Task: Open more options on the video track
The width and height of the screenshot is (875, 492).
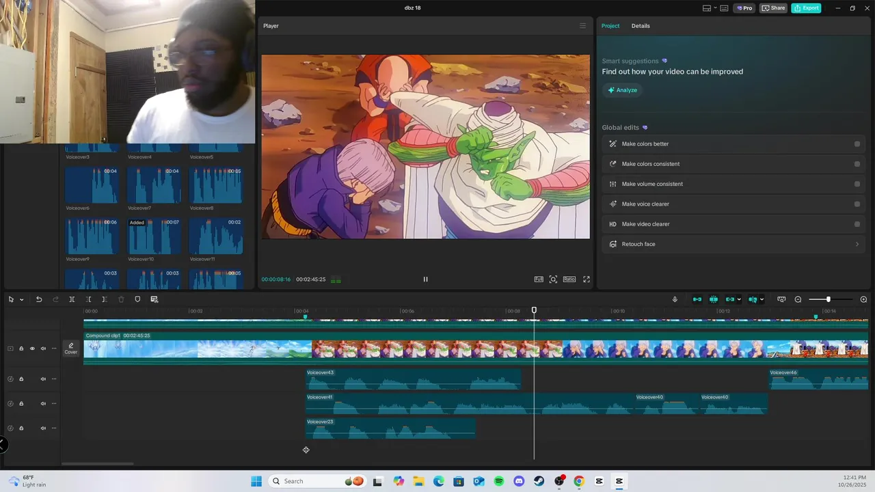Action: (x=54, y=348)
